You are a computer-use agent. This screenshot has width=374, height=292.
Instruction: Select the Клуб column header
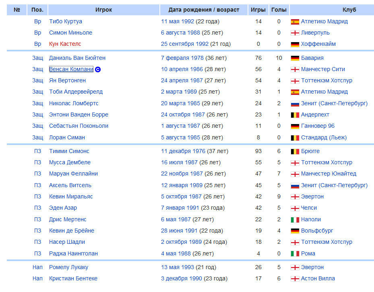[x=349, y=10]
